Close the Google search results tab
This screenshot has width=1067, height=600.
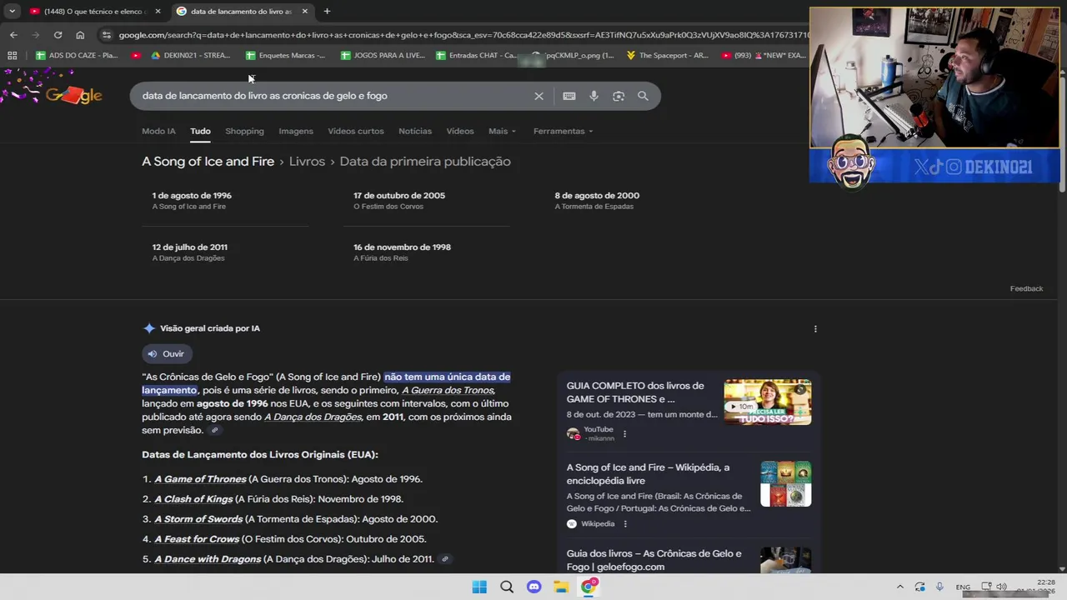[304, 11]
